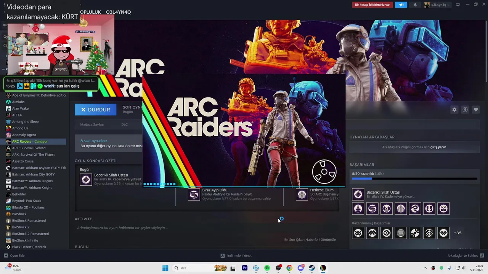Viewport: 488px width, 274px height.
Task: Click the Herkese Ölüm achievement icon
Action: [x=302, y=195]
